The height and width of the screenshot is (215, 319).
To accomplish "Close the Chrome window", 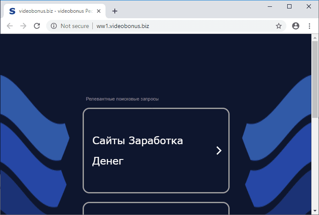I will click(309, 6).
